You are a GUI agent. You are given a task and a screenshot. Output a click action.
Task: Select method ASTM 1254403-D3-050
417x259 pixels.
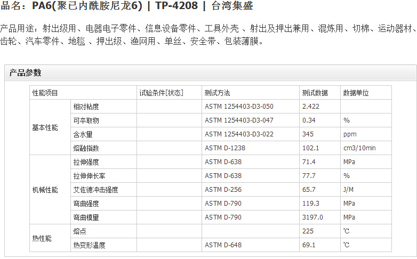click(x=239, y=107)
